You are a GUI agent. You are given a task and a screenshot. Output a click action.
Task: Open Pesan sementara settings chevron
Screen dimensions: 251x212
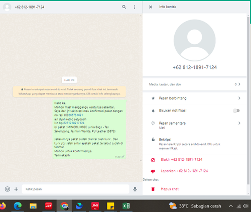[239, 123]
